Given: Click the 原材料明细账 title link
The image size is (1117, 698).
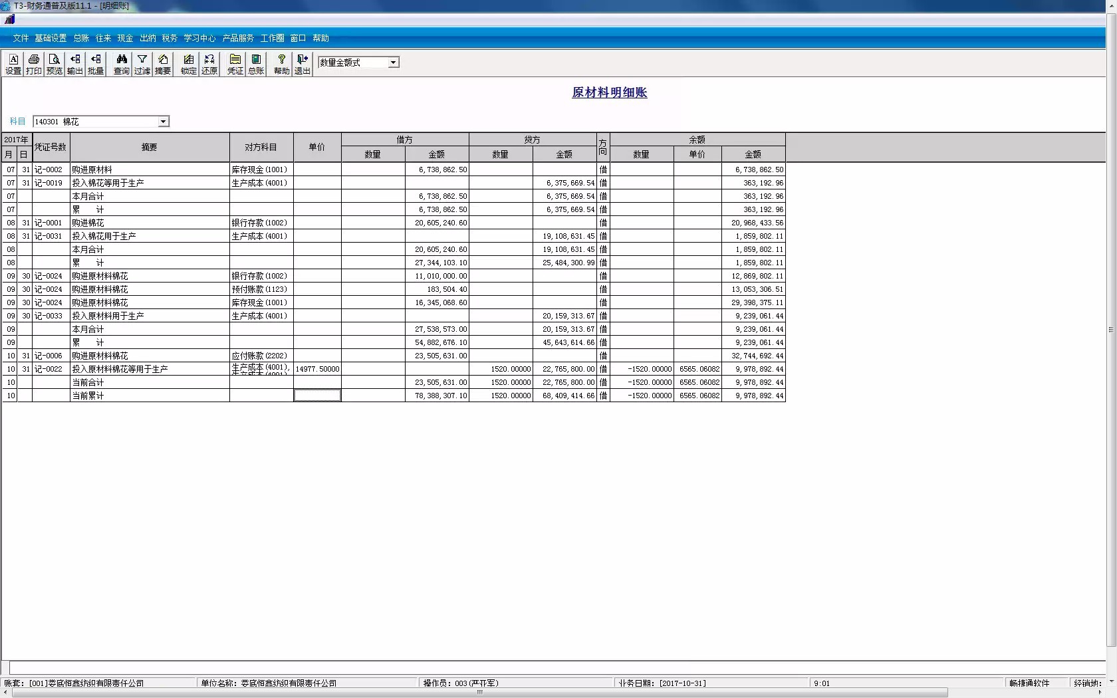Looking at the screenshot, I should pos(610,93).
